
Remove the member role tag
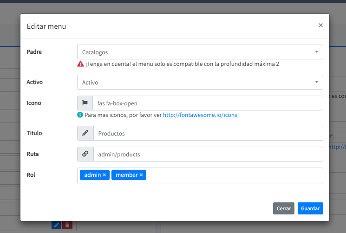coord(141,175)
